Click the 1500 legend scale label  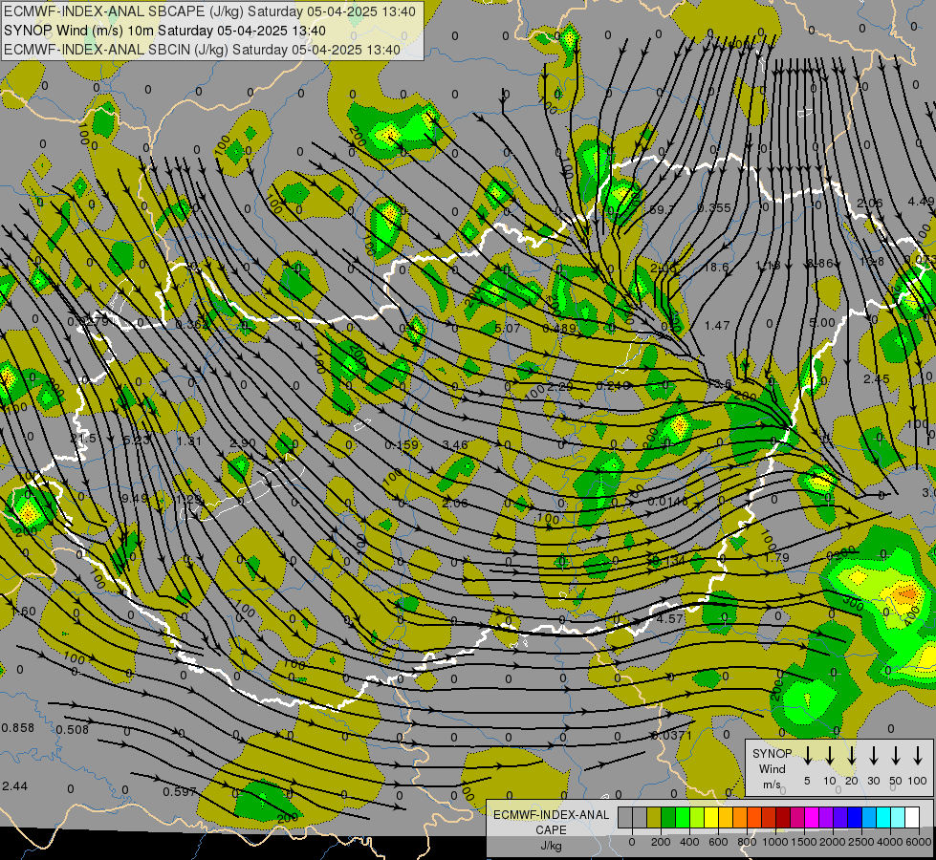tap(804, 842)
